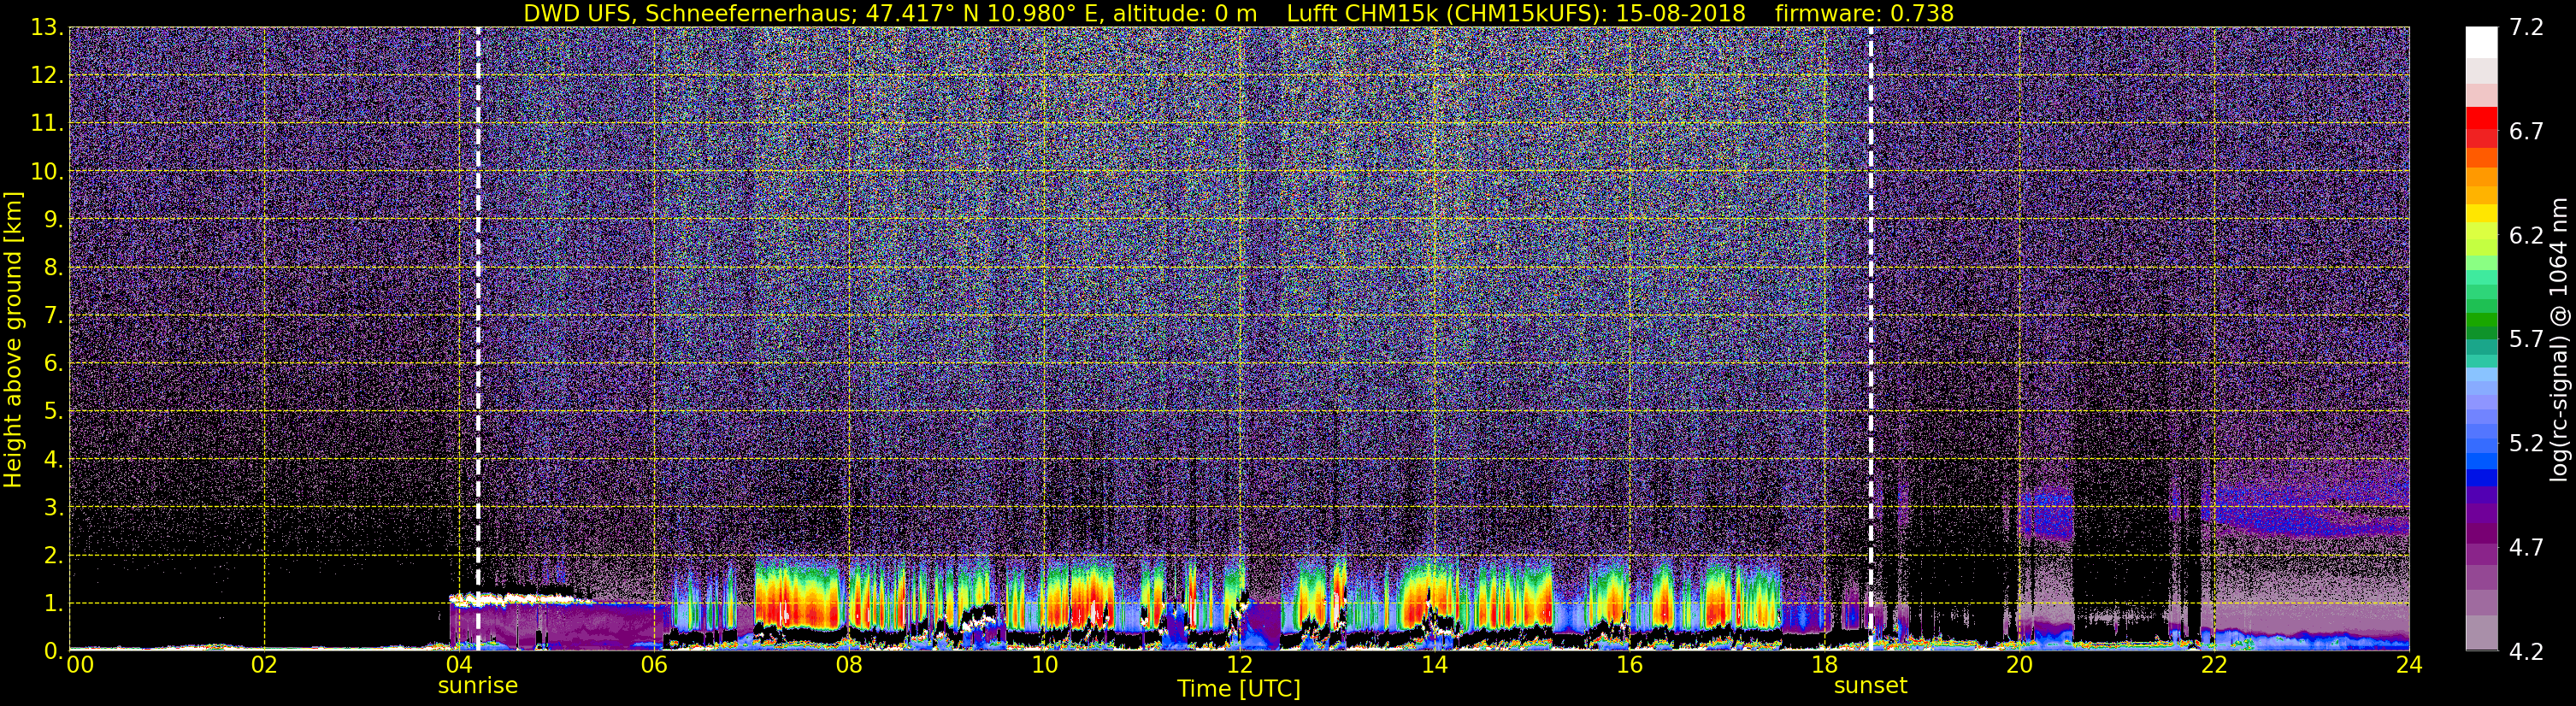Click the height tick label '9.'

pos(53,219)
